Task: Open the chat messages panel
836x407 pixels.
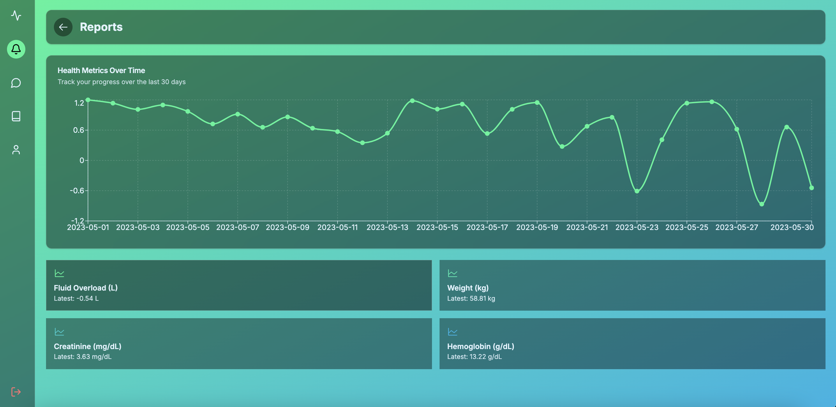Action: (x=16, y=83)
